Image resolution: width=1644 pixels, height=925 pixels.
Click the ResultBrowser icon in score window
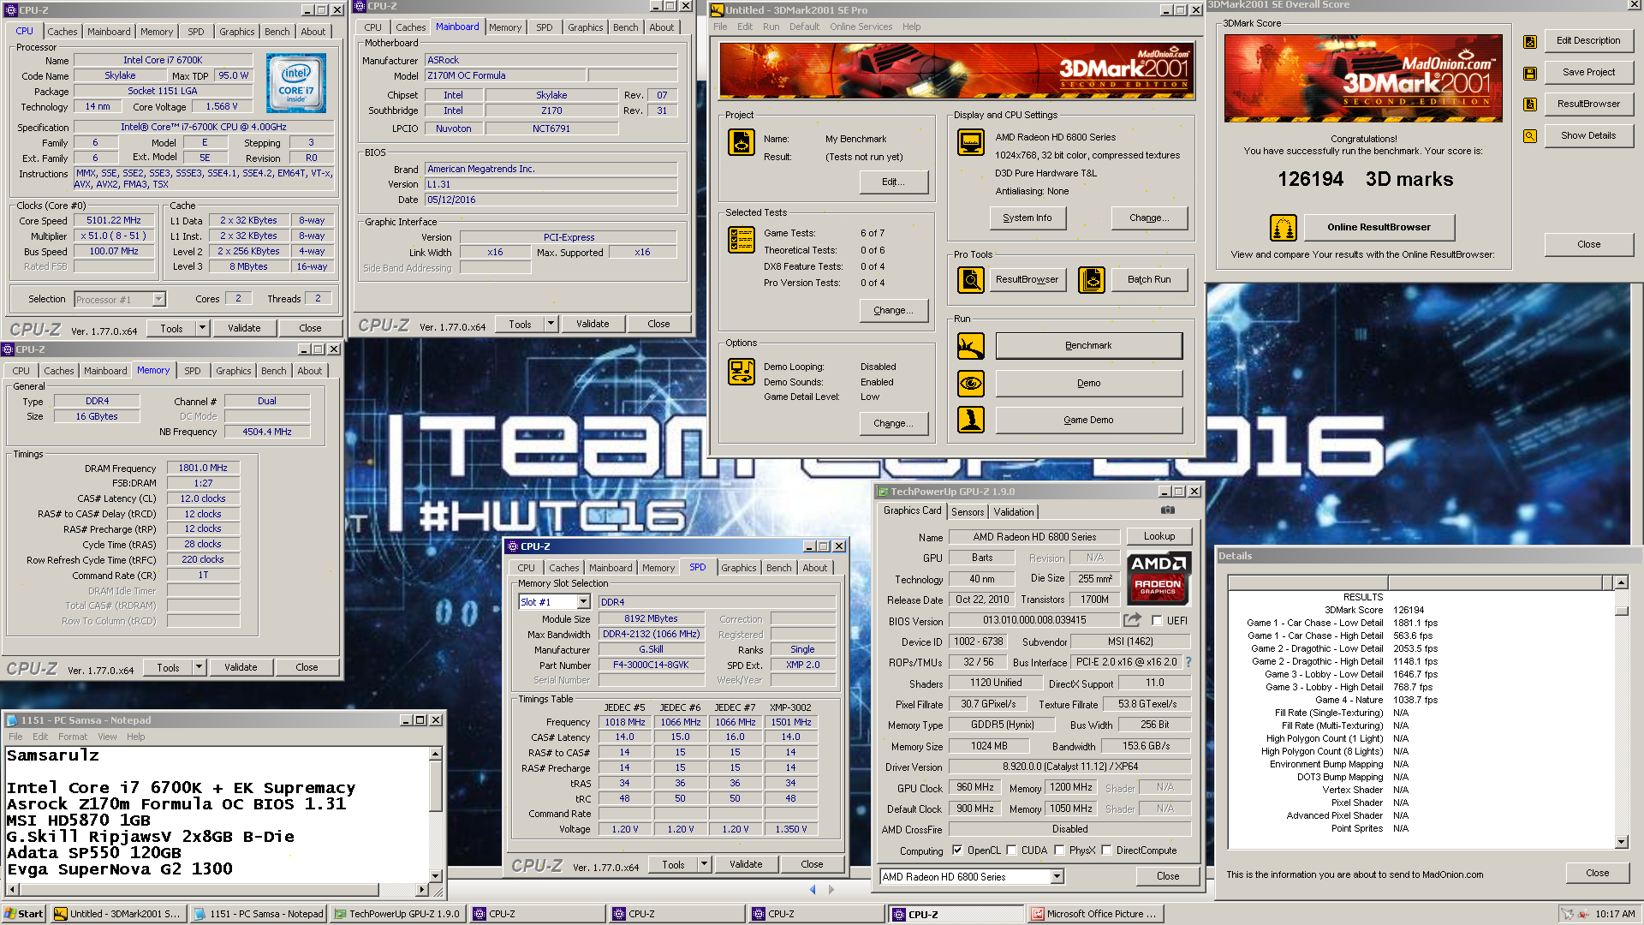coord(1529,104)
